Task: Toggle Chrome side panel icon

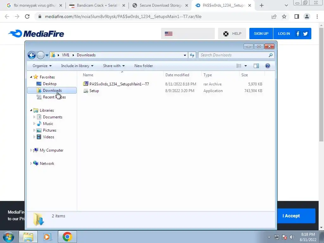Action: coord(297,16)
